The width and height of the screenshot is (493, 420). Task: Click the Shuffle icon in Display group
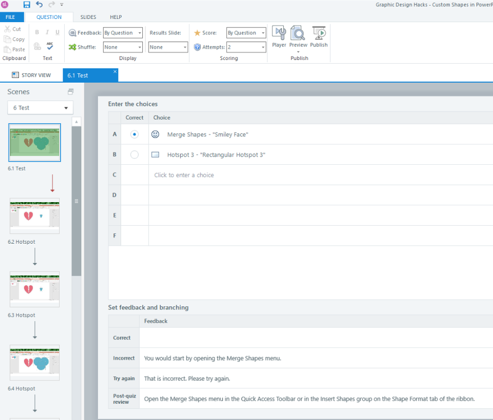73,47
